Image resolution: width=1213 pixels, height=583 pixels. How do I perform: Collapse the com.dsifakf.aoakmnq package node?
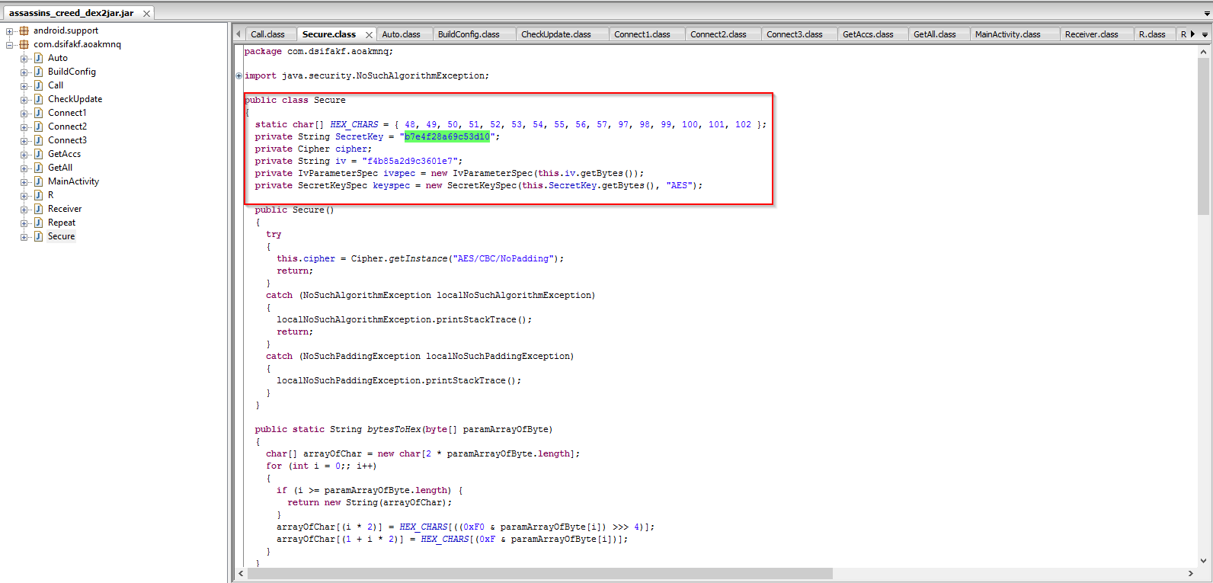click(x=10, y=45)
